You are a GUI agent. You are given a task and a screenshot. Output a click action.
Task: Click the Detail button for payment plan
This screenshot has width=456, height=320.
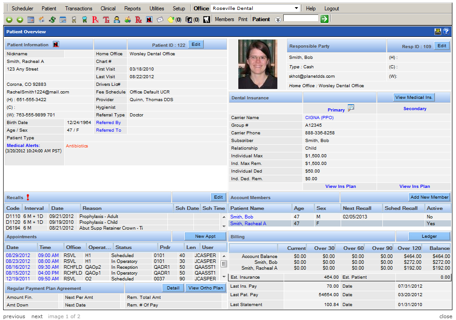click(x=173, y=288)
